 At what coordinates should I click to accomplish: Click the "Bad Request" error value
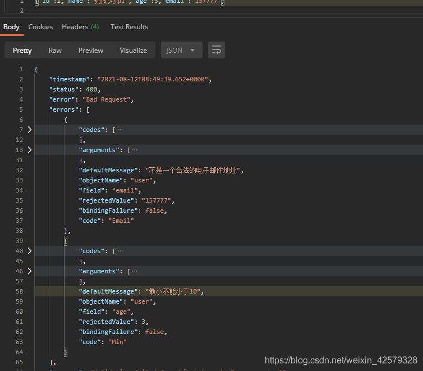(106, 99)
